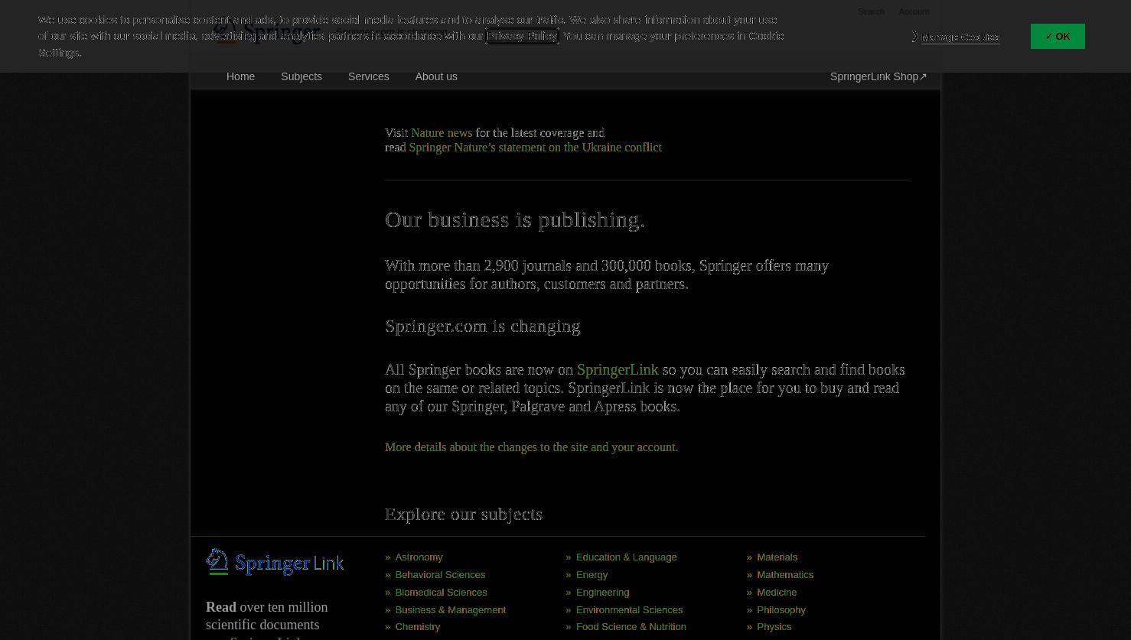Select the Biomedical Sciences subject
1131x640 pixels.
pyautogui.click(x=441, y=593)
